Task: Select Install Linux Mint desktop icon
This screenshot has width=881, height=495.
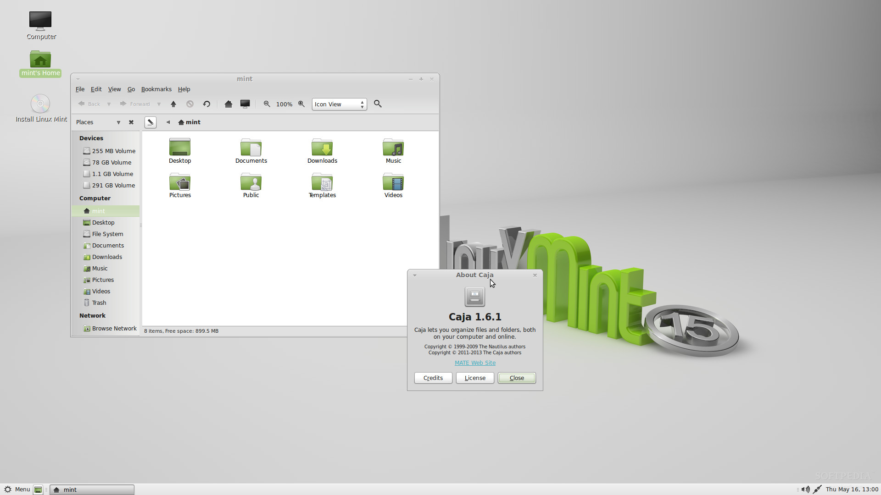Action: (x=41, y=109)
